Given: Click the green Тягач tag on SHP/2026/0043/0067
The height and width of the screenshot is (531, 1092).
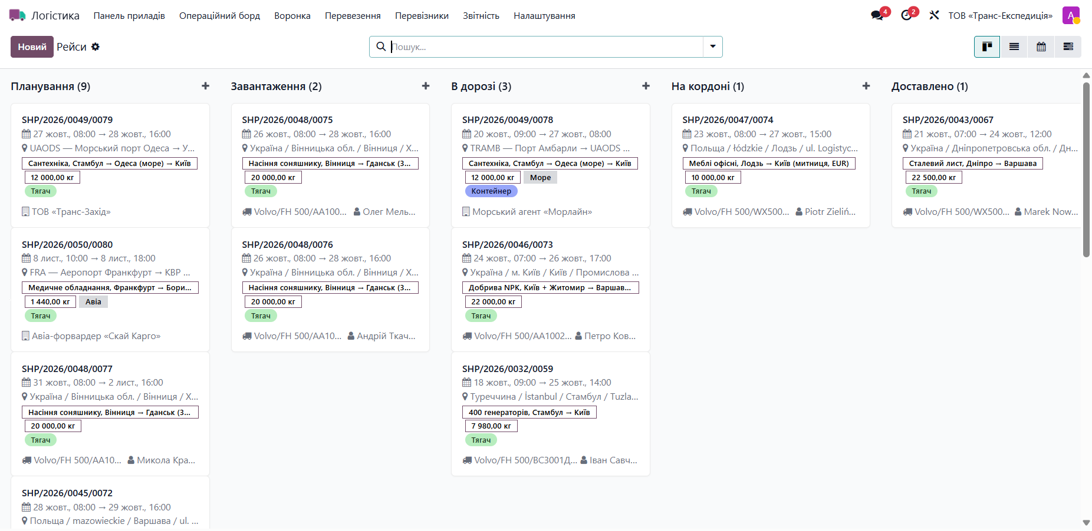Looking at the screenshot, I should tap(922, 191).
